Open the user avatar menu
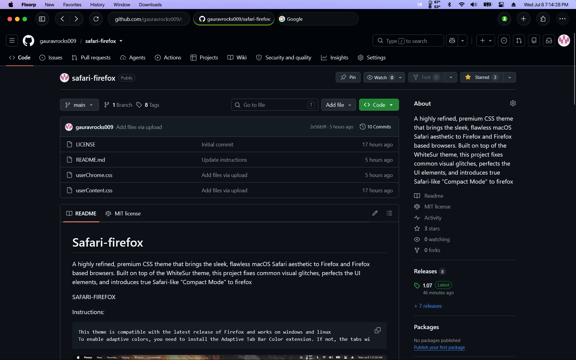 564,40
